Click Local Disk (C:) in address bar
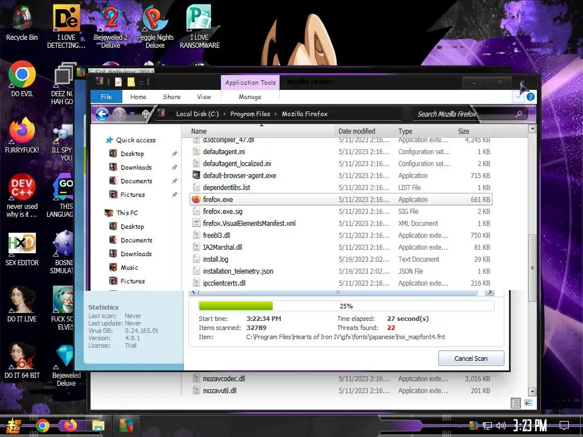The width and height of the screenshot is (583, 437). point(198,114)
